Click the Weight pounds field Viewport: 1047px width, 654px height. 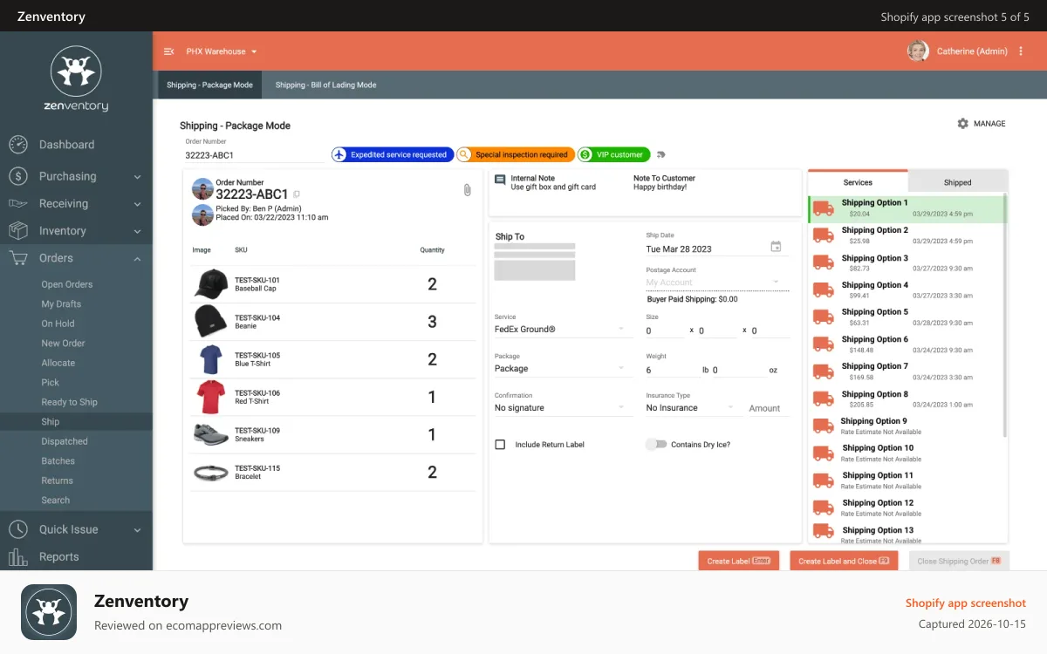coord(672,371)
